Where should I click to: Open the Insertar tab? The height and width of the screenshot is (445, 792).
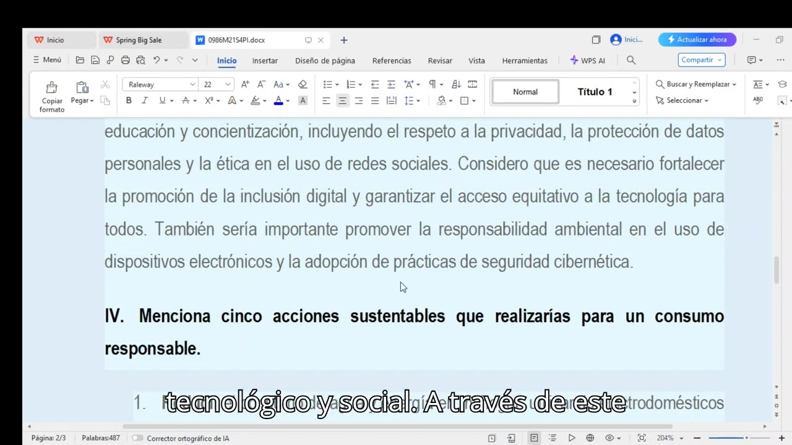click(x=265, y=61)
